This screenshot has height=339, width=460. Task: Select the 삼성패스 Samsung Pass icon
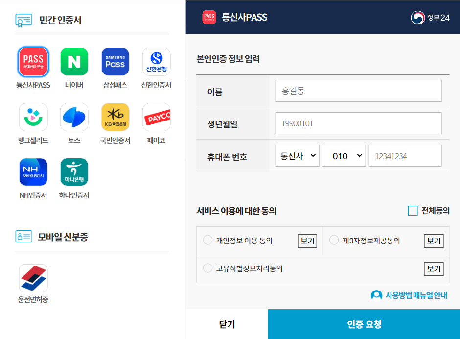pyautogui.click(x=115, y=62)
